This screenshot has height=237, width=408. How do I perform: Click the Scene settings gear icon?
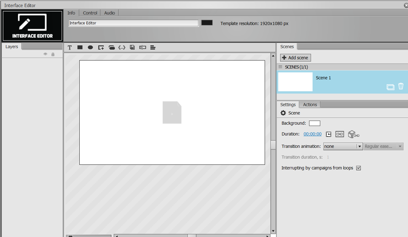pos(283,113)
